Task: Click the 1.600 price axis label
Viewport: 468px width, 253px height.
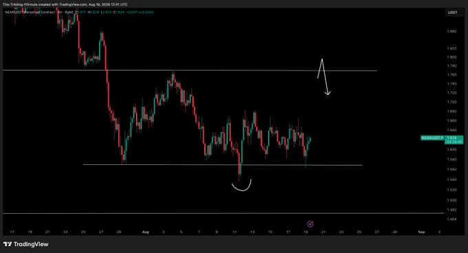Action: (x=452, y=150)
